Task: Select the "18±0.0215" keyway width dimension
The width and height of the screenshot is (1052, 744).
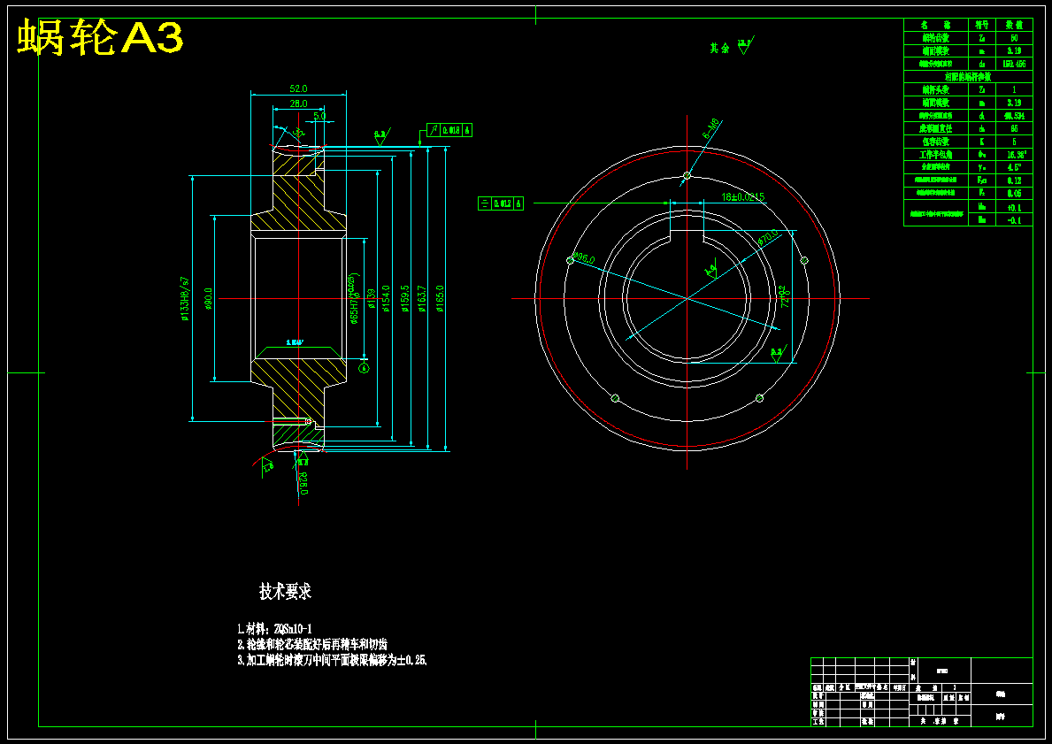Action: coord(742,196)
